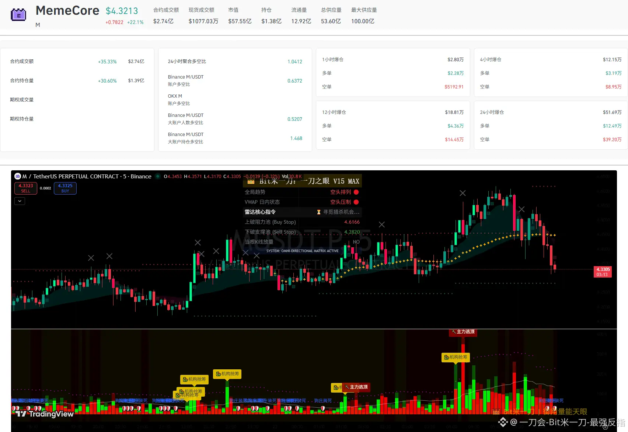Click the 期权成交量 row label

pyautogui.click(x=22, y=100)
